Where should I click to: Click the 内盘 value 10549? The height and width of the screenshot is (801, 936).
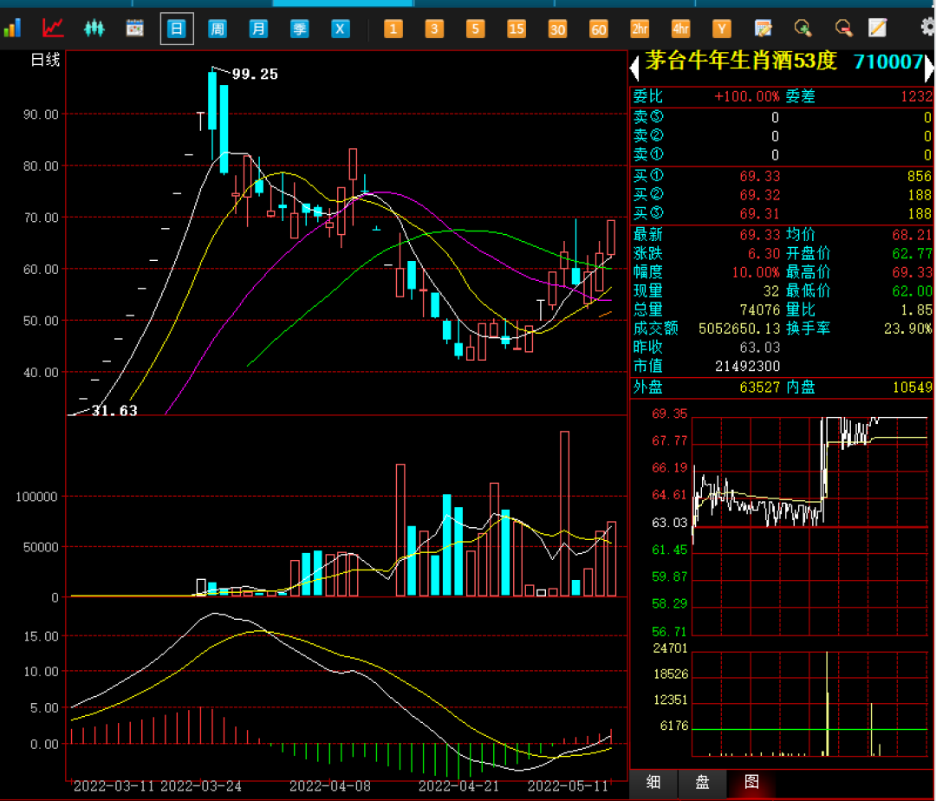pos(912,387)
